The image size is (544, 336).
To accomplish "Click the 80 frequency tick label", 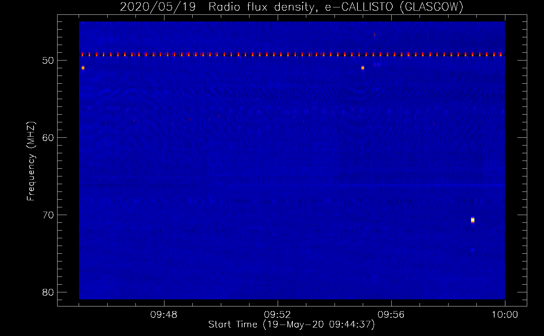I will [48, 292].
